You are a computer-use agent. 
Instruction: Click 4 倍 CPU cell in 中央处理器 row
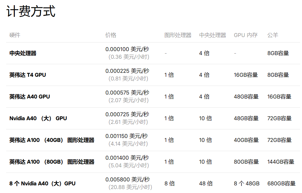204,53
